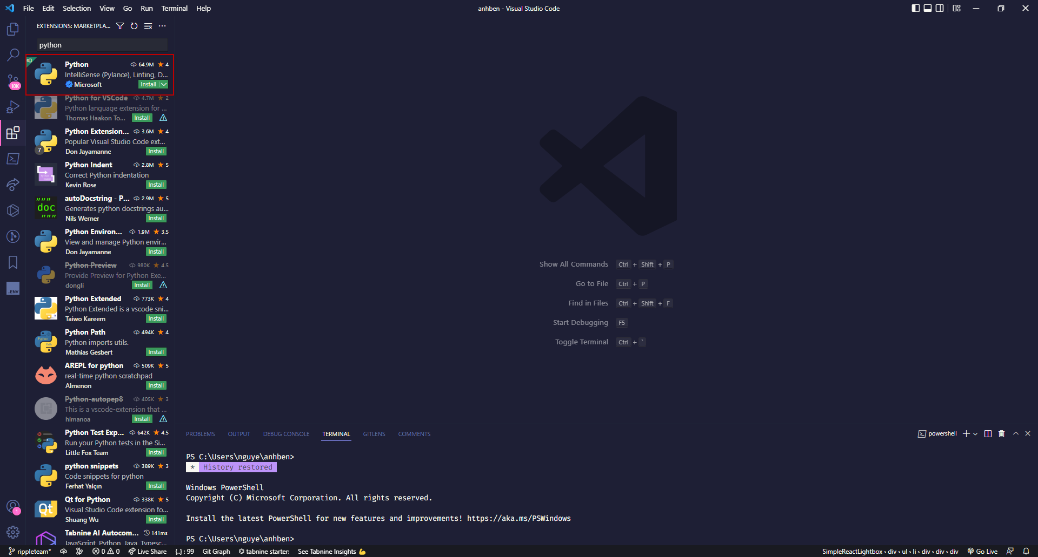Viewport: 1038px width, 557px height.
Task: Open Source Control view with 10K badge
Action: (x=13, y=81)
